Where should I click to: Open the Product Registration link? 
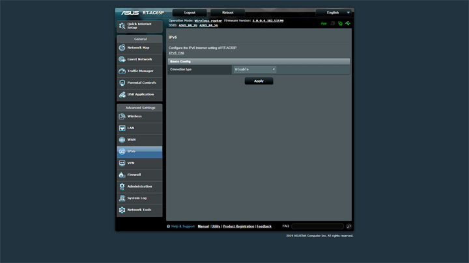[238, 227]
